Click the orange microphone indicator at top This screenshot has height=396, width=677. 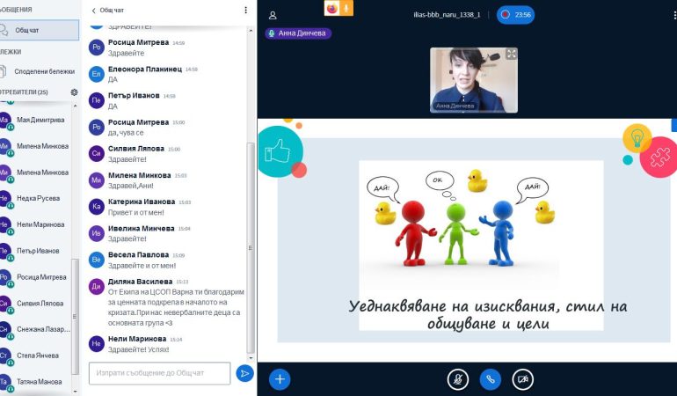[x=346, y=8]
